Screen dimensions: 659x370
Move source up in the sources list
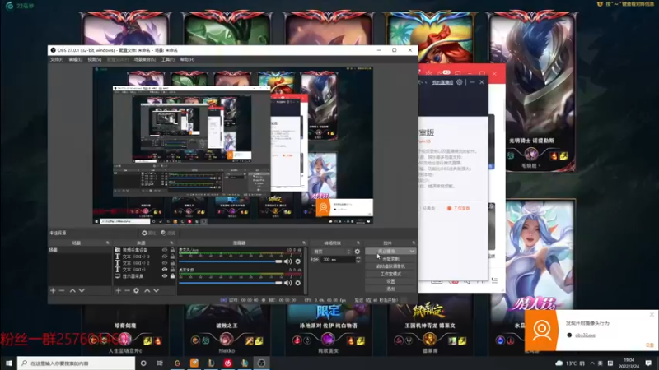pyautogui.click(x=147, y=290)
